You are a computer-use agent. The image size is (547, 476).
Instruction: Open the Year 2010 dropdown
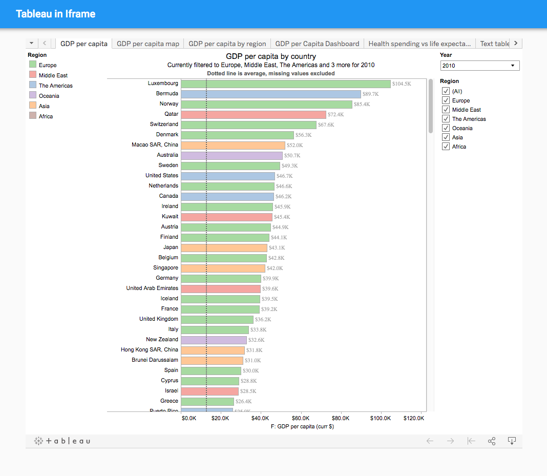(x=480, y=66)
